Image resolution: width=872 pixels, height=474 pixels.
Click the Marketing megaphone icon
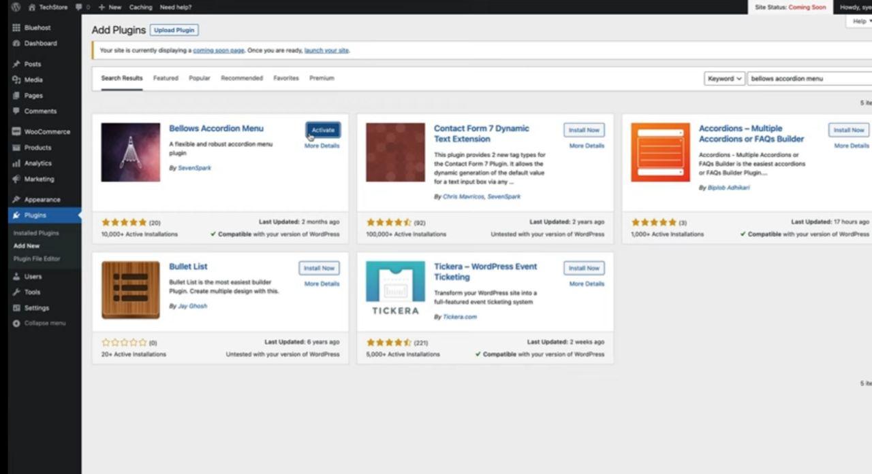[x=16, y=179]
